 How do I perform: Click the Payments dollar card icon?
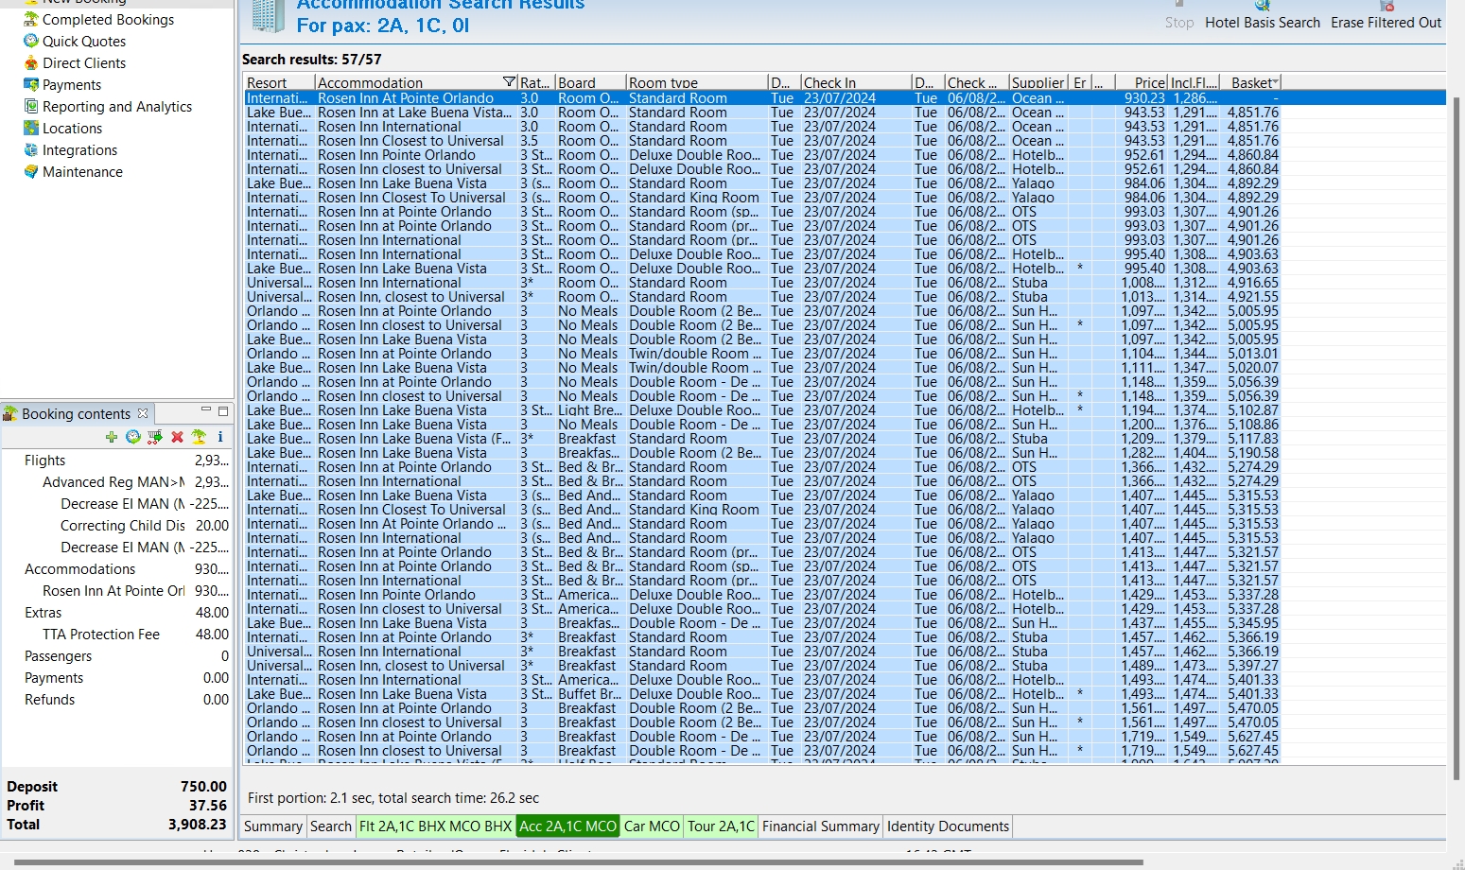31,84
